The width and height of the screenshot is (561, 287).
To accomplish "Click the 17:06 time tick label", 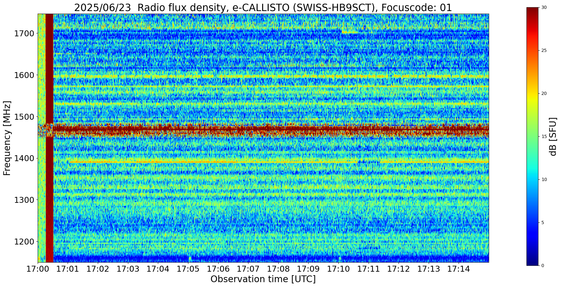I will (x=218, y=269).
